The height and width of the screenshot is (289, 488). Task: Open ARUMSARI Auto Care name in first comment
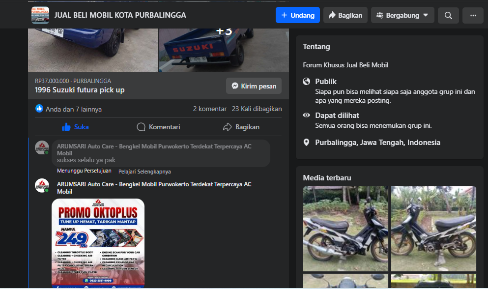154,150
